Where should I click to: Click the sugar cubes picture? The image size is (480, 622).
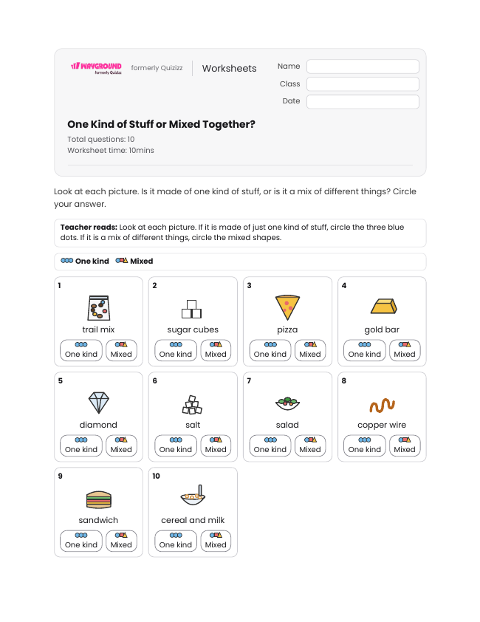191,309
